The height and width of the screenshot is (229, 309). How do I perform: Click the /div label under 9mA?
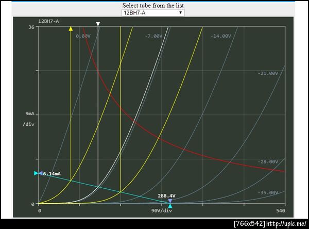(x=28, y=124)
